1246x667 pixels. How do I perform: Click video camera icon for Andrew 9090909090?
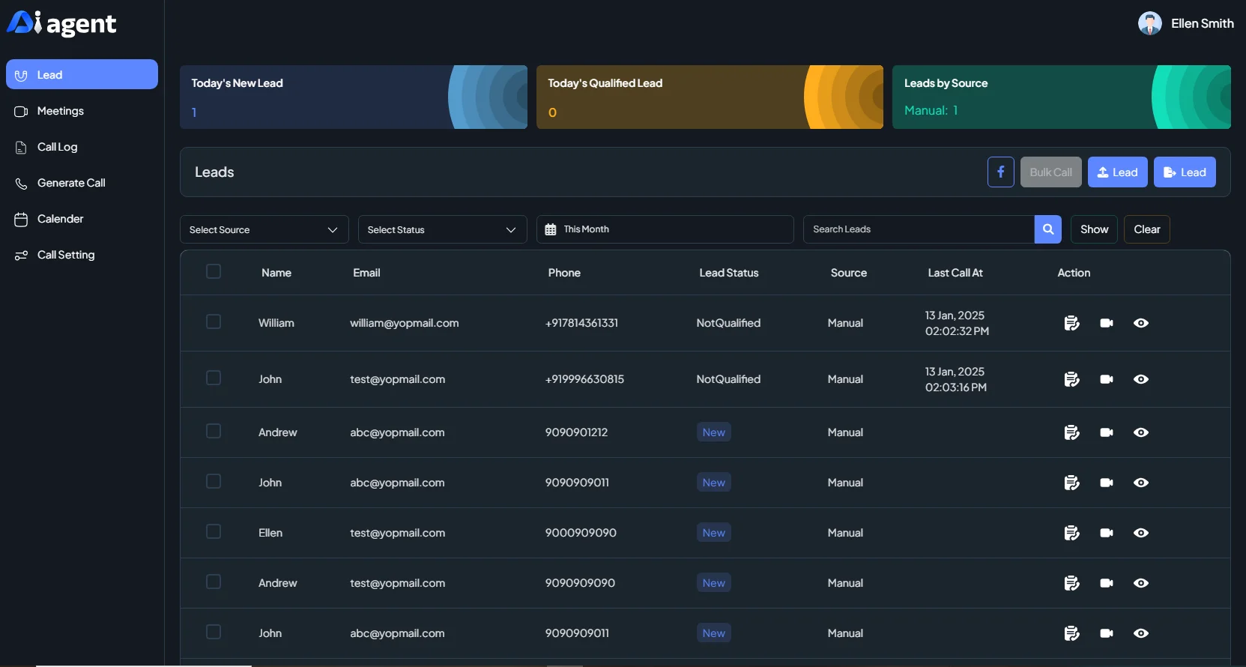pyautogui.click(x=1107, y=583)
